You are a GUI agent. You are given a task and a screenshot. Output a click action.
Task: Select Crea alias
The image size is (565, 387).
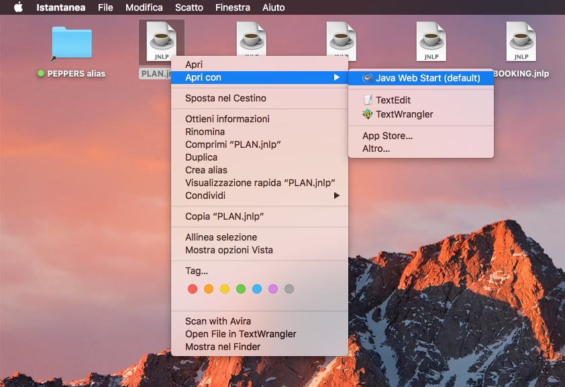260,170
